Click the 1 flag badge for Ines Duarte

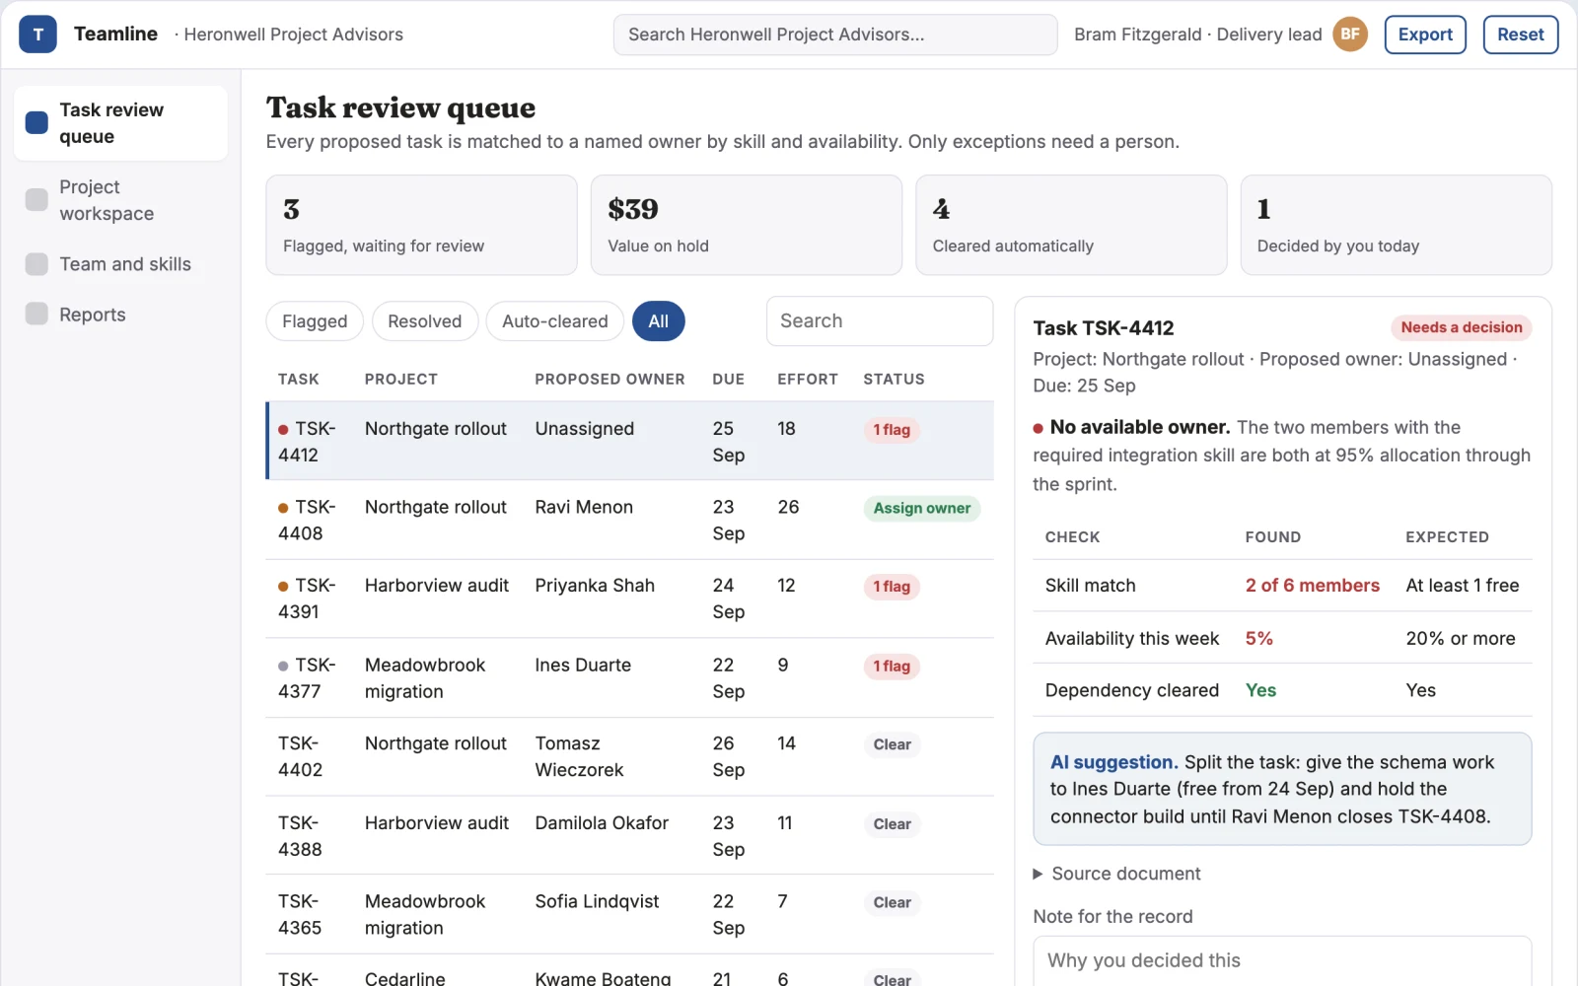(x=892, y=667)
